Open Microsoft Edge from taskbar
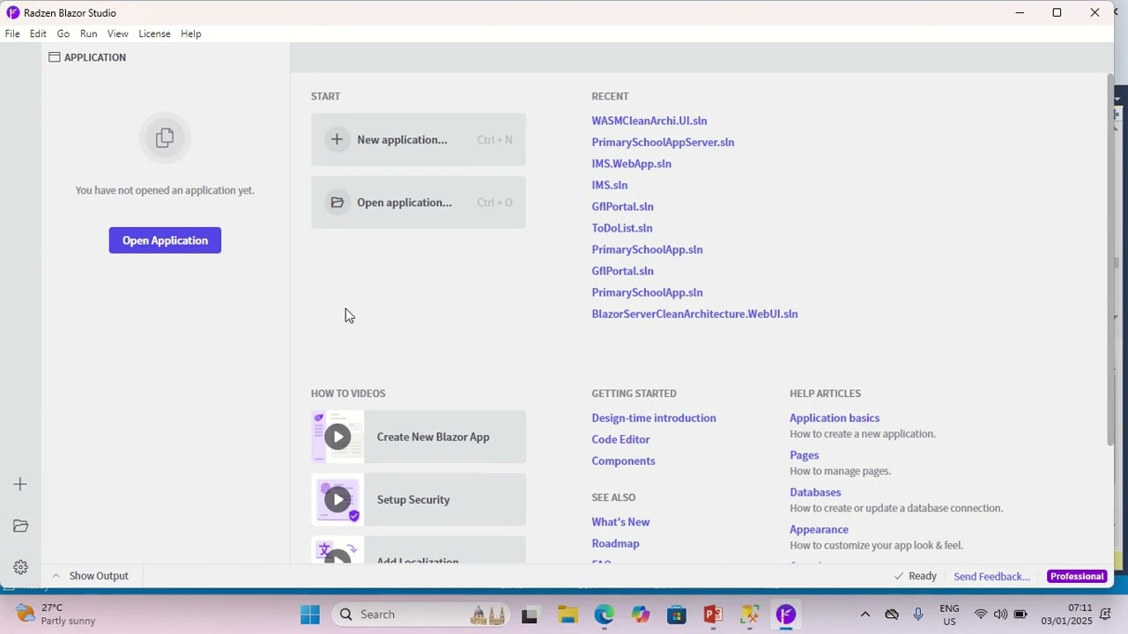This screenshot has height=634, width=1128. point(604,615)
